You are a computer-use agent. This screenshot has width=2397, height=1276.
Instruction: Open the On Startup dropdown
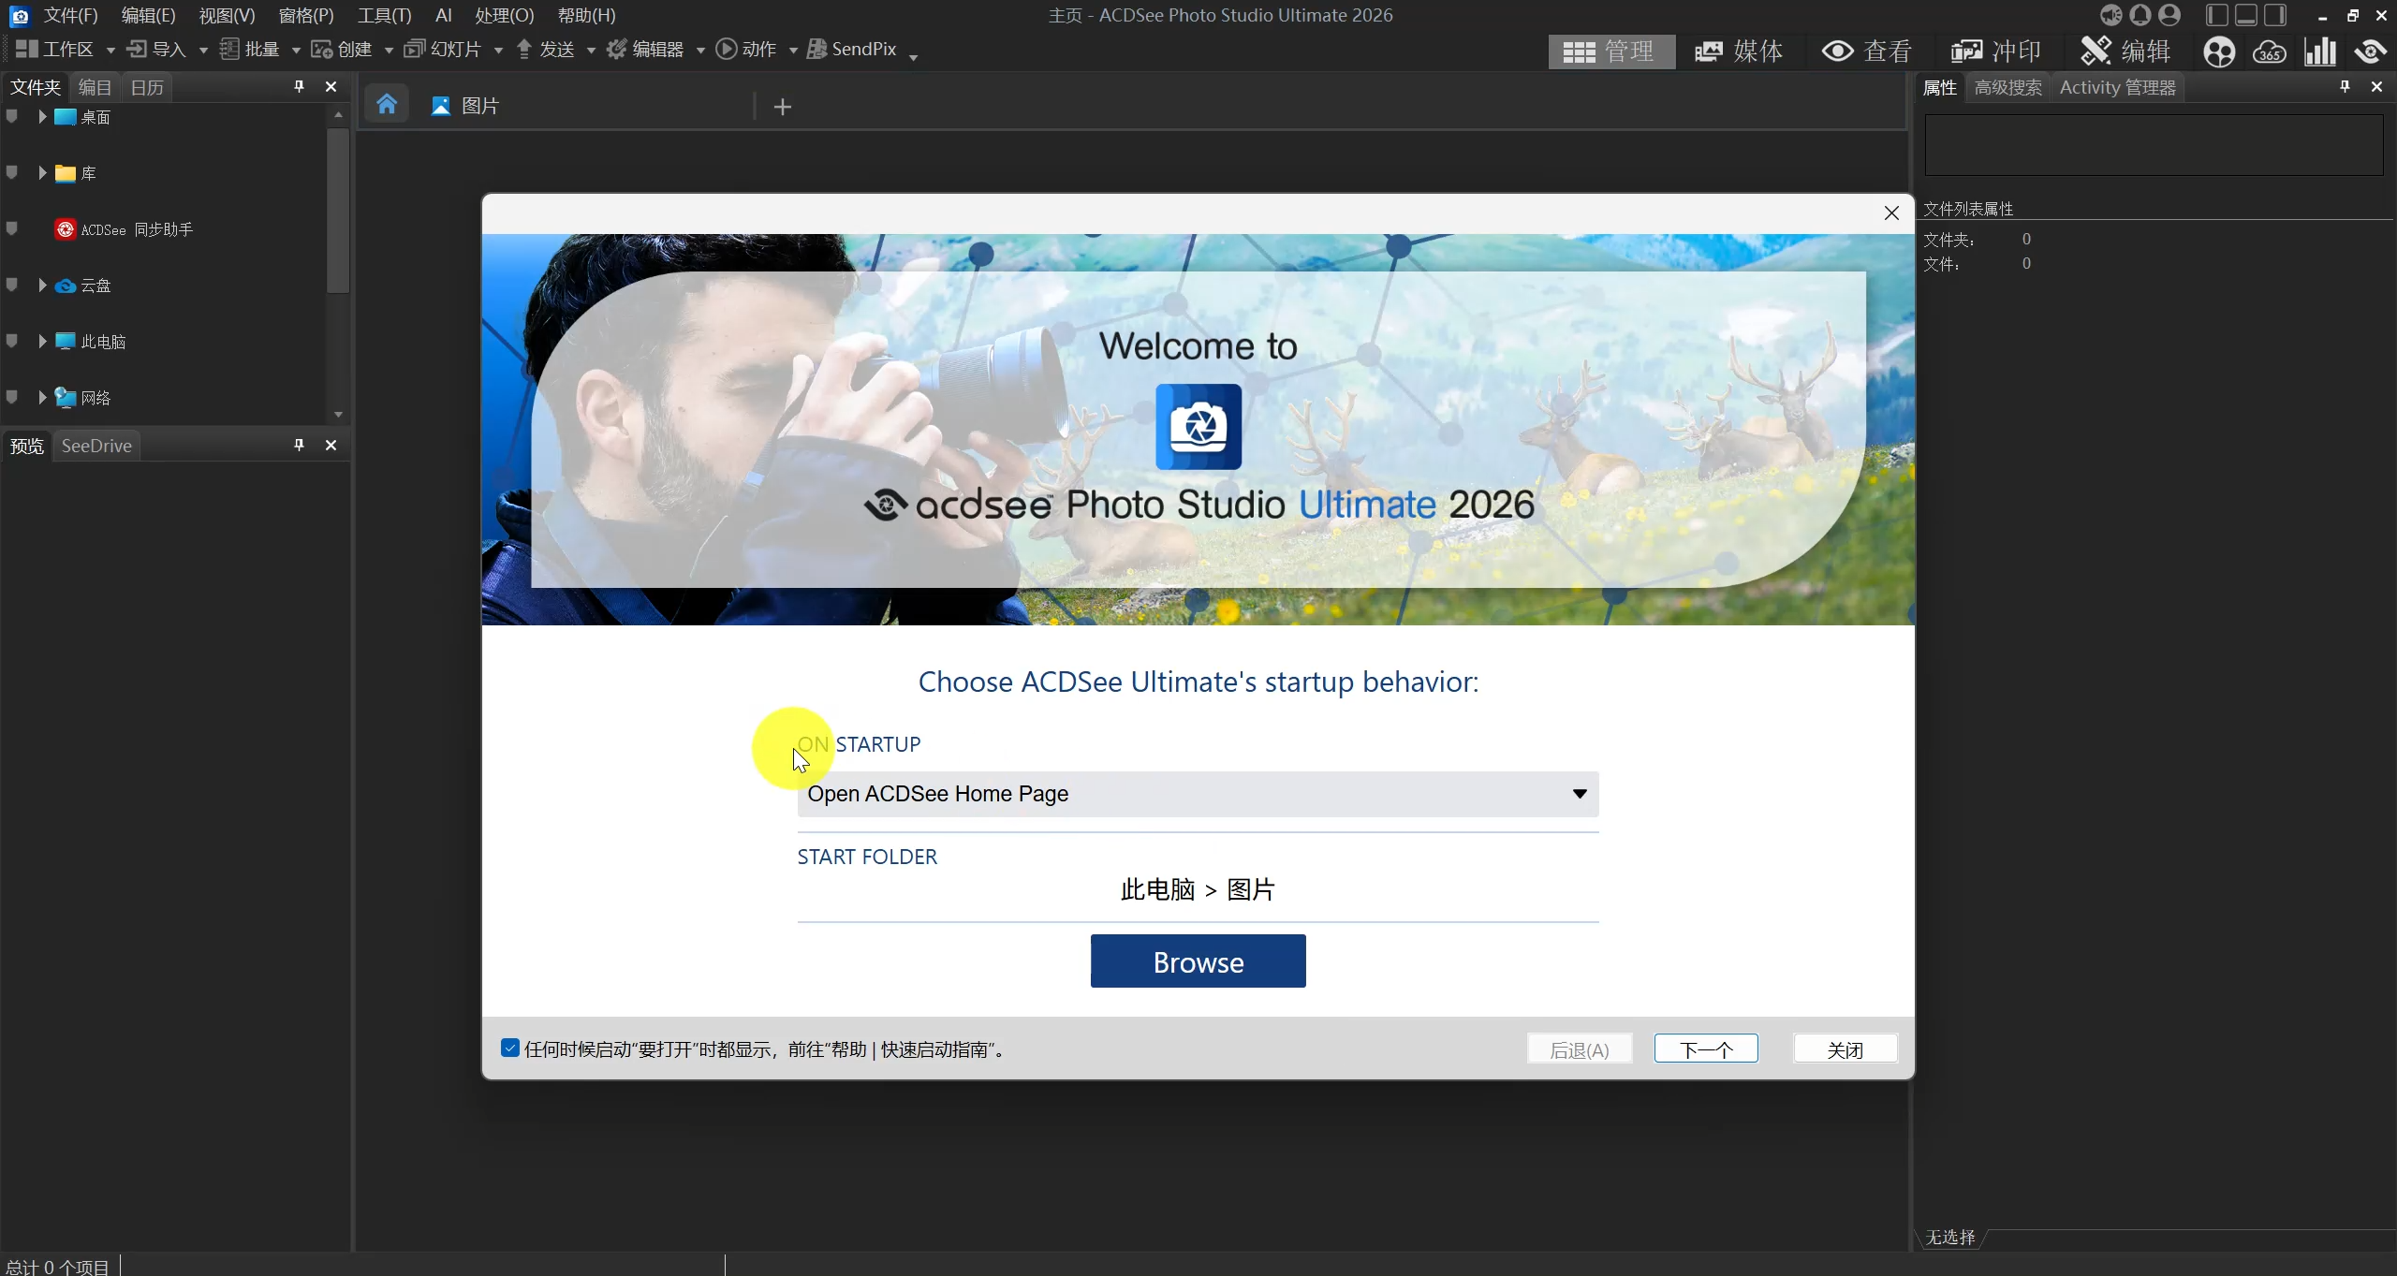click(x=1198, y=794)
